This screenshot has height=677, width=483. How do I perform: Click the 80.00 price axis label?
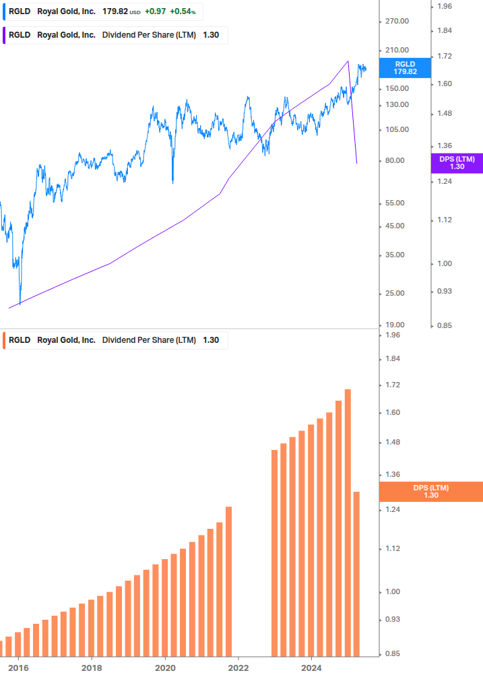click(x=395, y=160)
